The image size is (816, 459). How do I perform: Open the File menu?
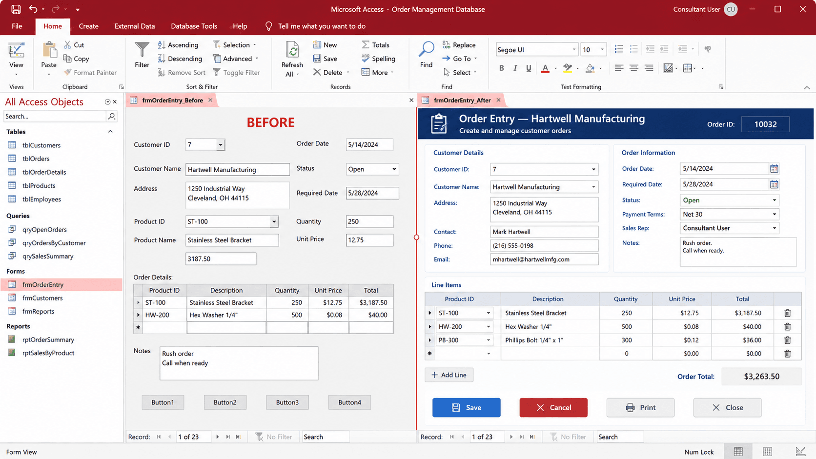tap(17, 26)
